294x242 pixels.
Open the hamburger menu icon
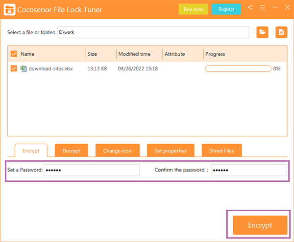pos(263,7)
